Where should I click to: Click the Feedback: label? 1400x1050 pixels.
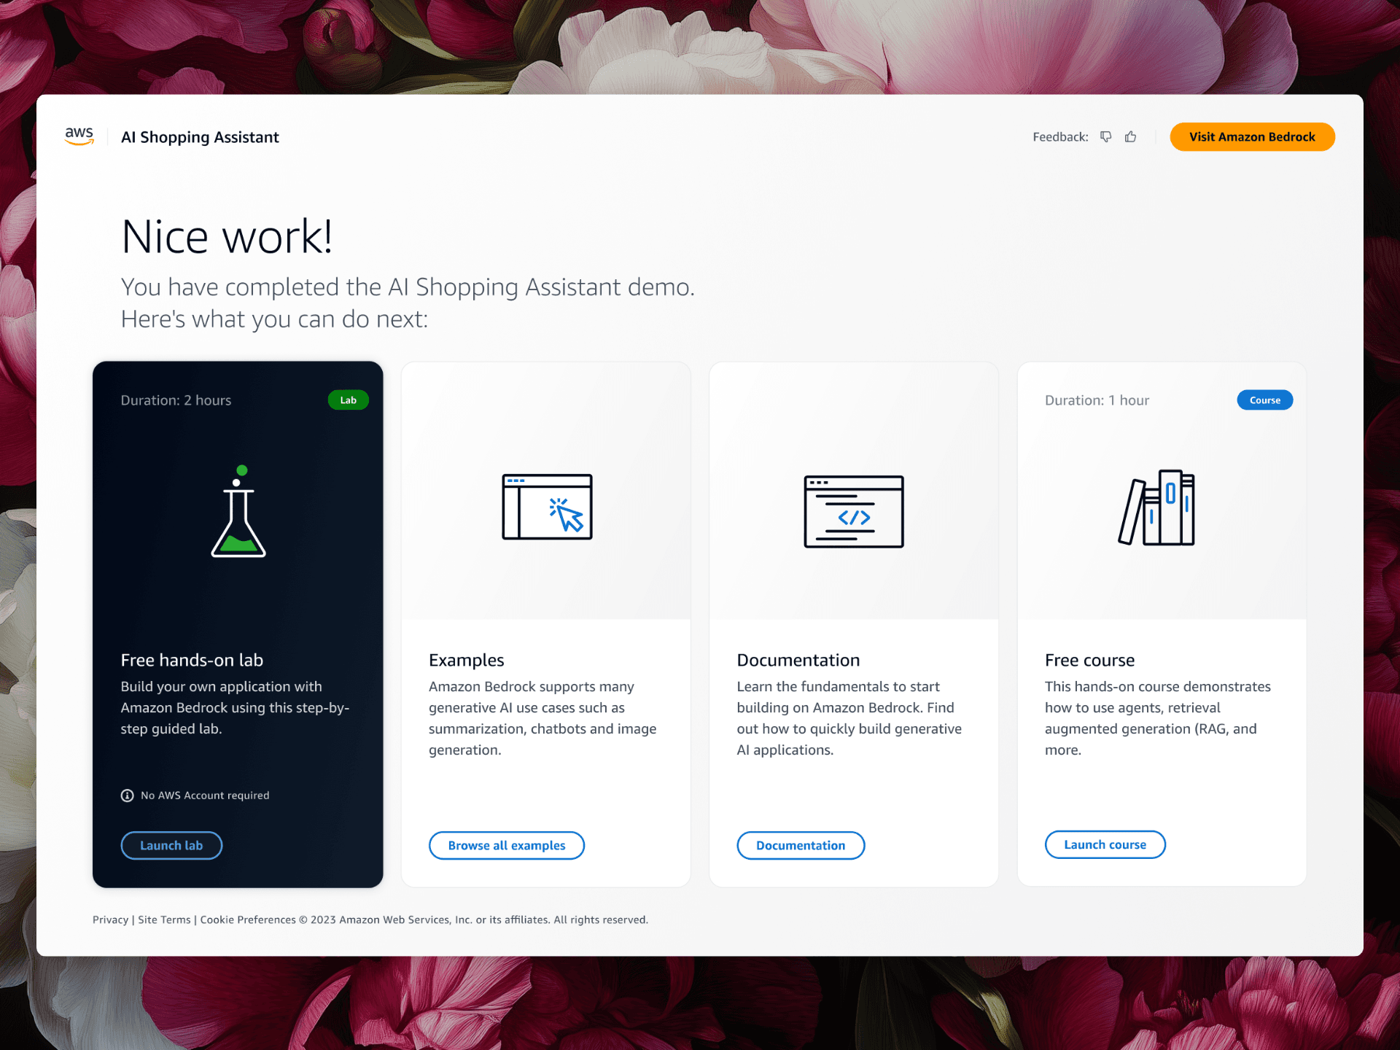[1060, 137]
